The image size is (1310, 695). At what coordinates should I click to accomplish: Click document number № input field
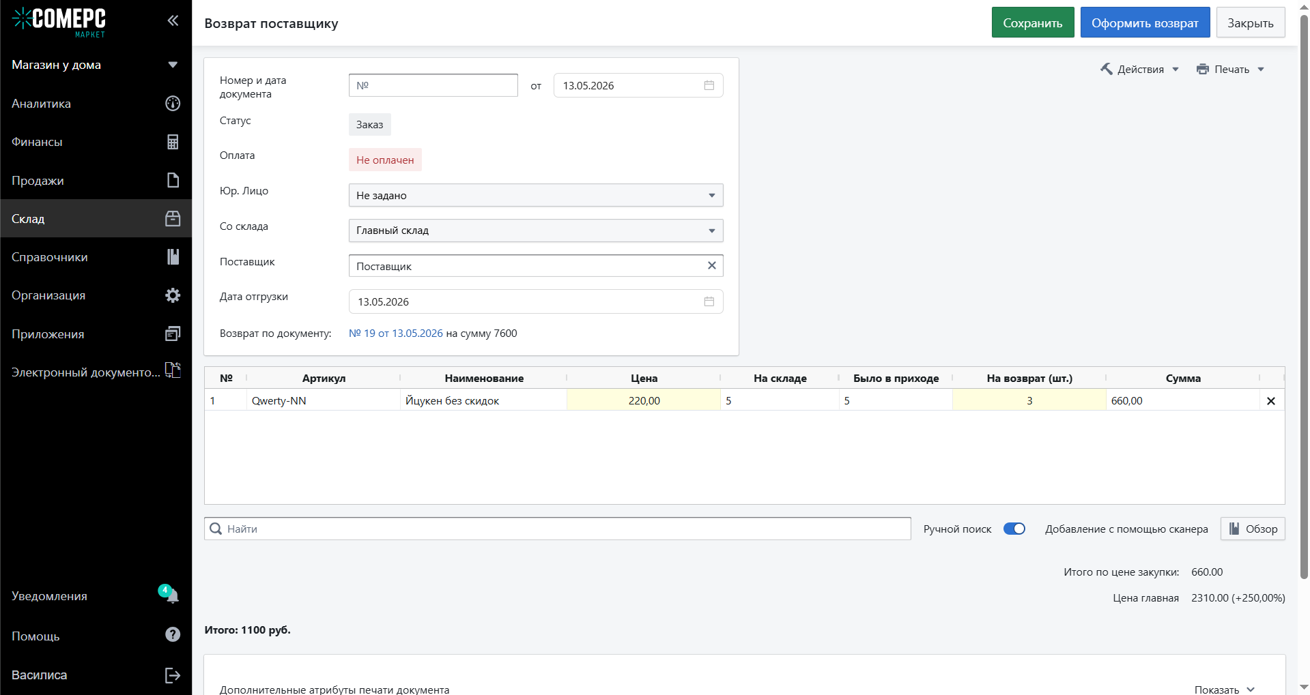pos(433,85)
